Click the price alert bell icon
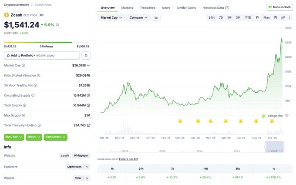This screenshot has width=296, height=185. click(x=86, y=56)
